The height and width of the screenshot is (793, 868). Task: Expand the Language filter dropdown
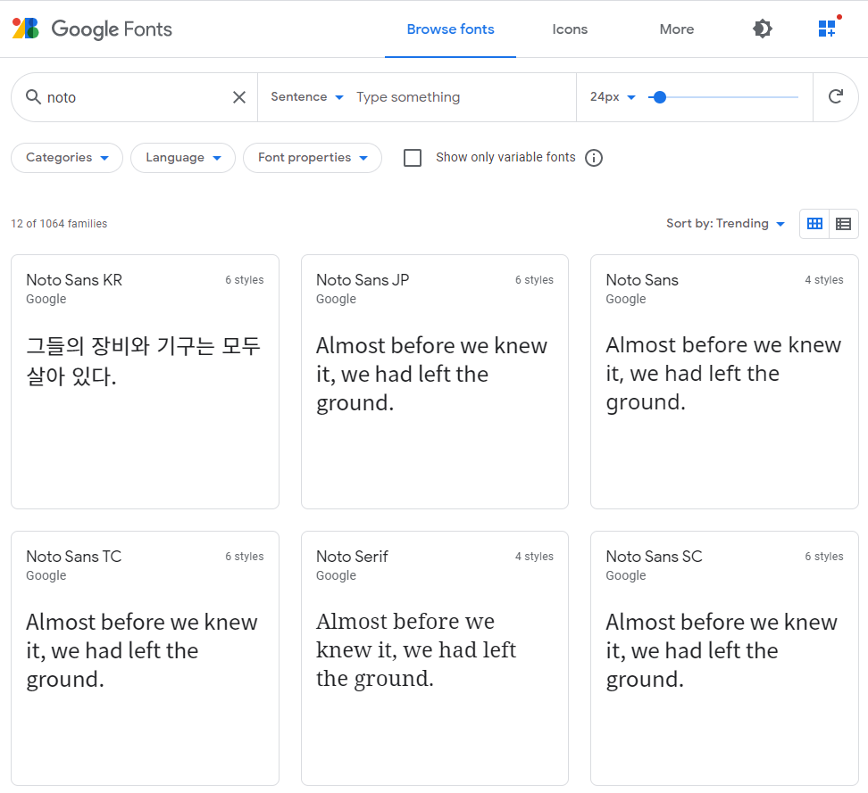pos(183,158)
